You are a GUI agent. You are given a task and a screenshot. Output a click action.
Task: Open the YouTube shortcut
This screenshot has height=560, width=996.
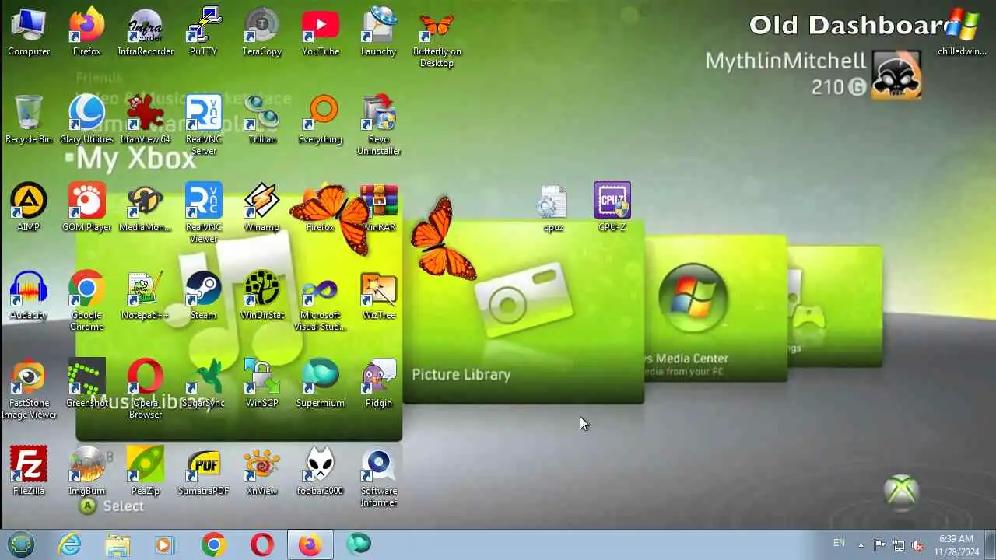pos(321,33)
